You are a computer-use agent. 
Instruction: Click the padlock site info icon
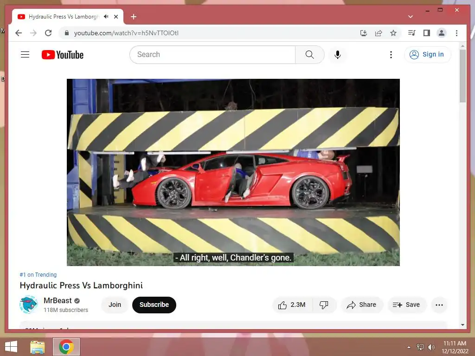pos(67,33)
